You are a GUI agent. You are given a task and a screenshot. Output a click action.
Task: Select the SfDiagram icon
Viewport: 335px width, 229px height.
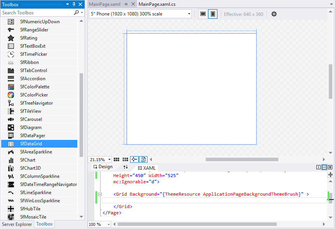click(x=11, y=127)
